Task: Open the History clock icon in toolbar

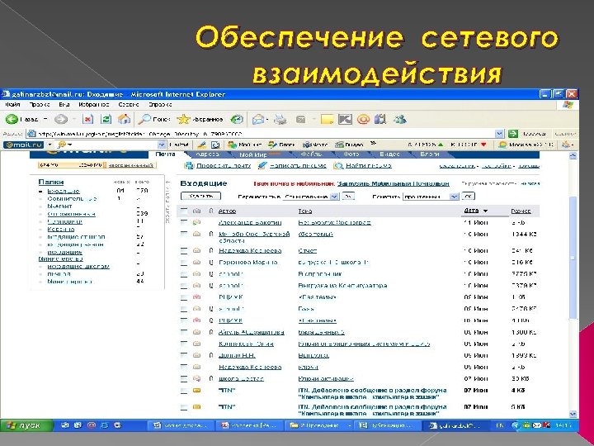Action: tap(237, 120)
